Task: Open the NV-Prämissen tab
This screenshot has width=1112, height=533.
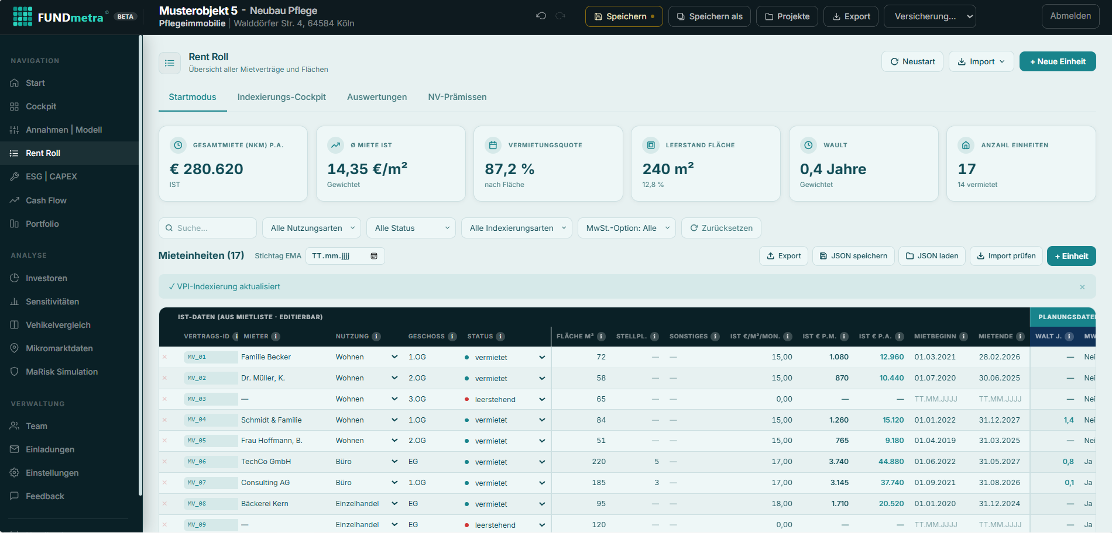Action: 457,97
